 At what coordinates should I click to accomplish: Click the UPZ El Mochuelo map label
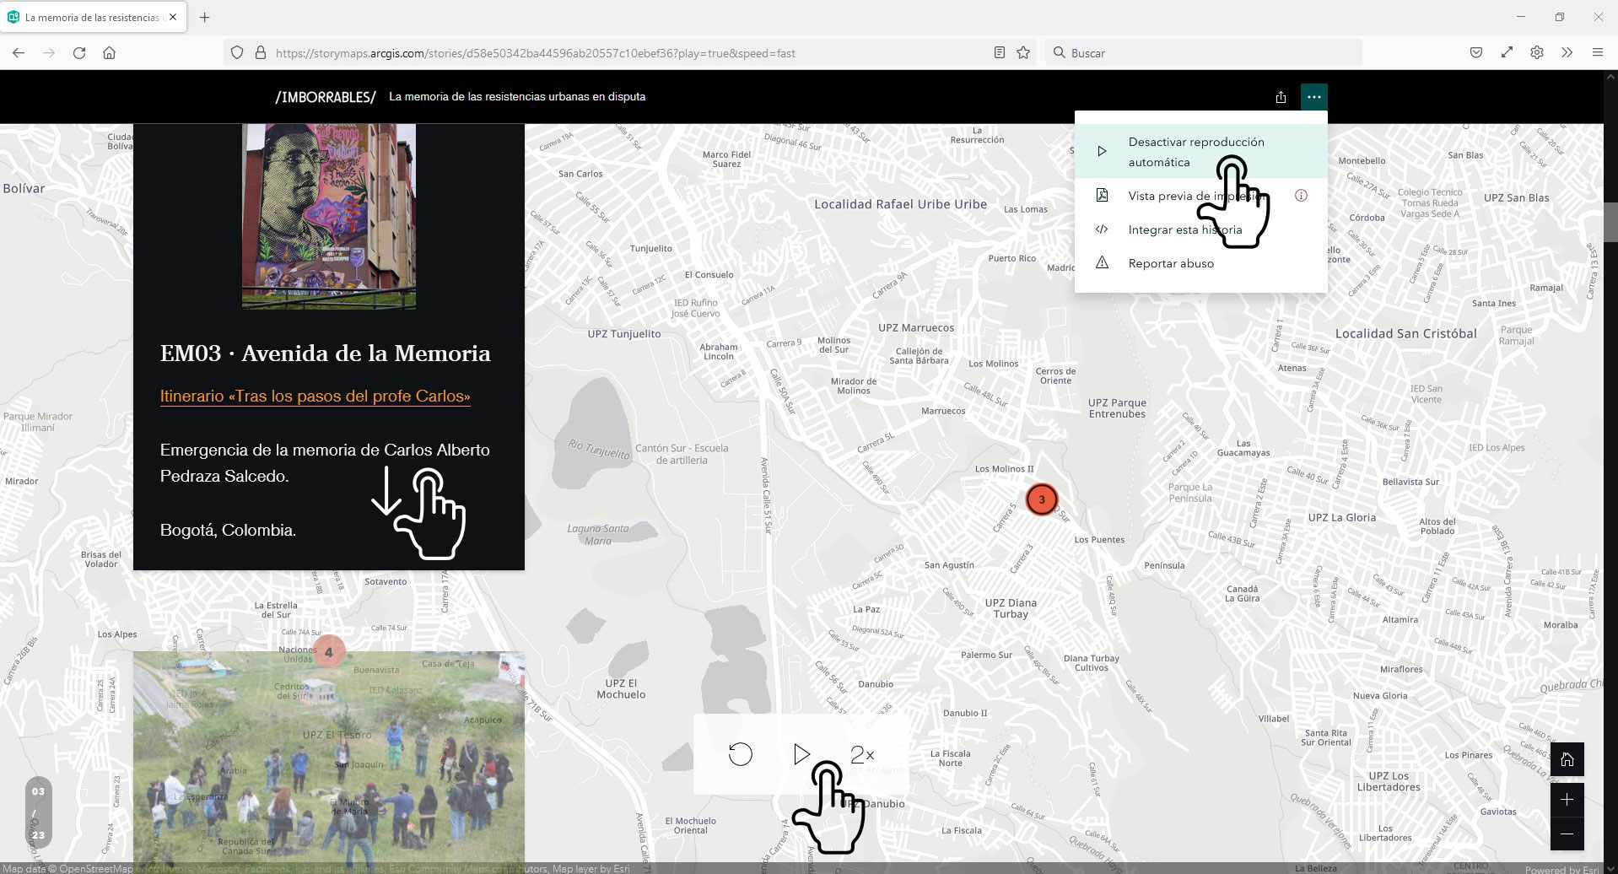point(621,689)
